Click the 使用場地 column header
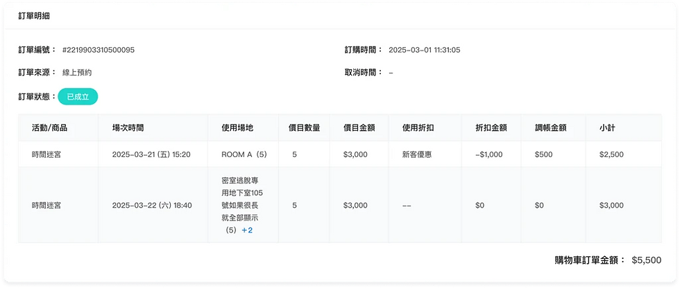The width and height of the screenshot is (680, 288). coord(237,128)
